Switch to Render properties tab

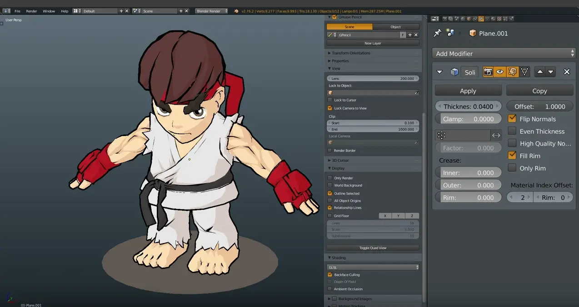click(x=445, y=19)
